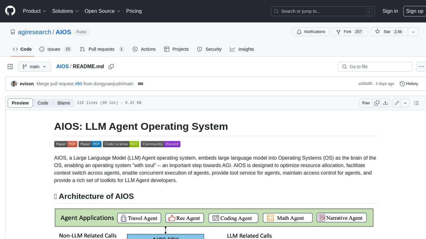Open the AIOS repository link in header
426x239 pixels.
click(63, 32)
